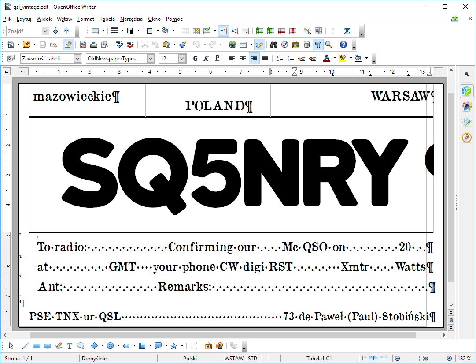Click the Sum sigma icon in table toolbar
Screen dimensions: 476x363
point(347,31)
